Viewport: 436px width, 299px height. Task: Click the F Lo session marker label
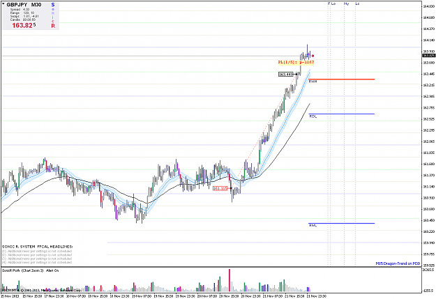[332, 3]
